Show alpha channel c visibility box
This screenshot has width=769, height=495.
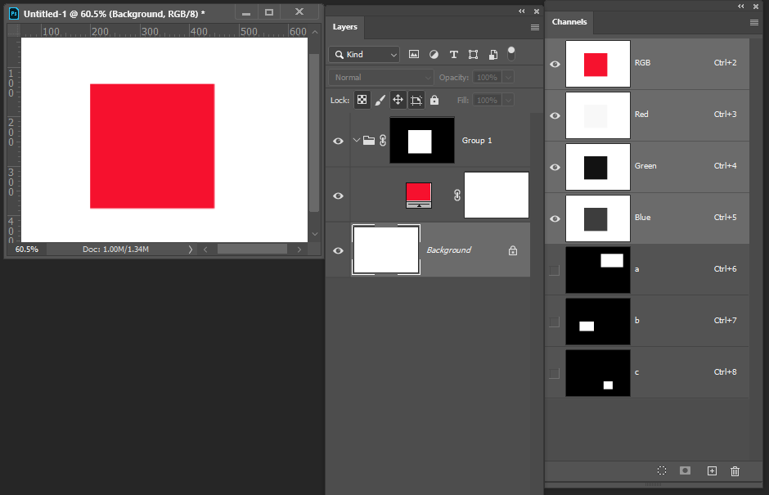tap(555, 373)
